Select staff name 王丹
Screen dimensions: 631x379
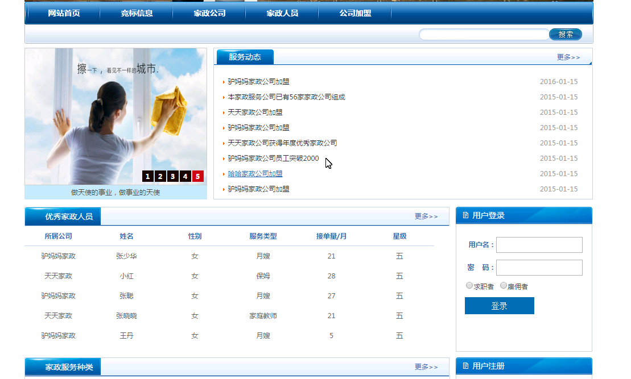point(126,336)
